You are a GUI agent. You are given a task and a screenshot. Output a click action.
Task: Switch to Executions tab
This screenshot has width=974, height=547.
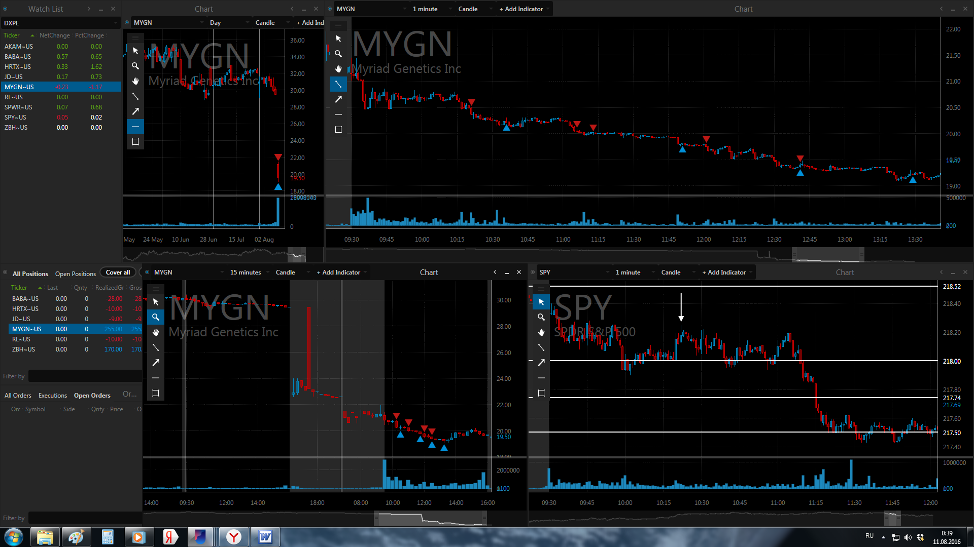point(53,395)
